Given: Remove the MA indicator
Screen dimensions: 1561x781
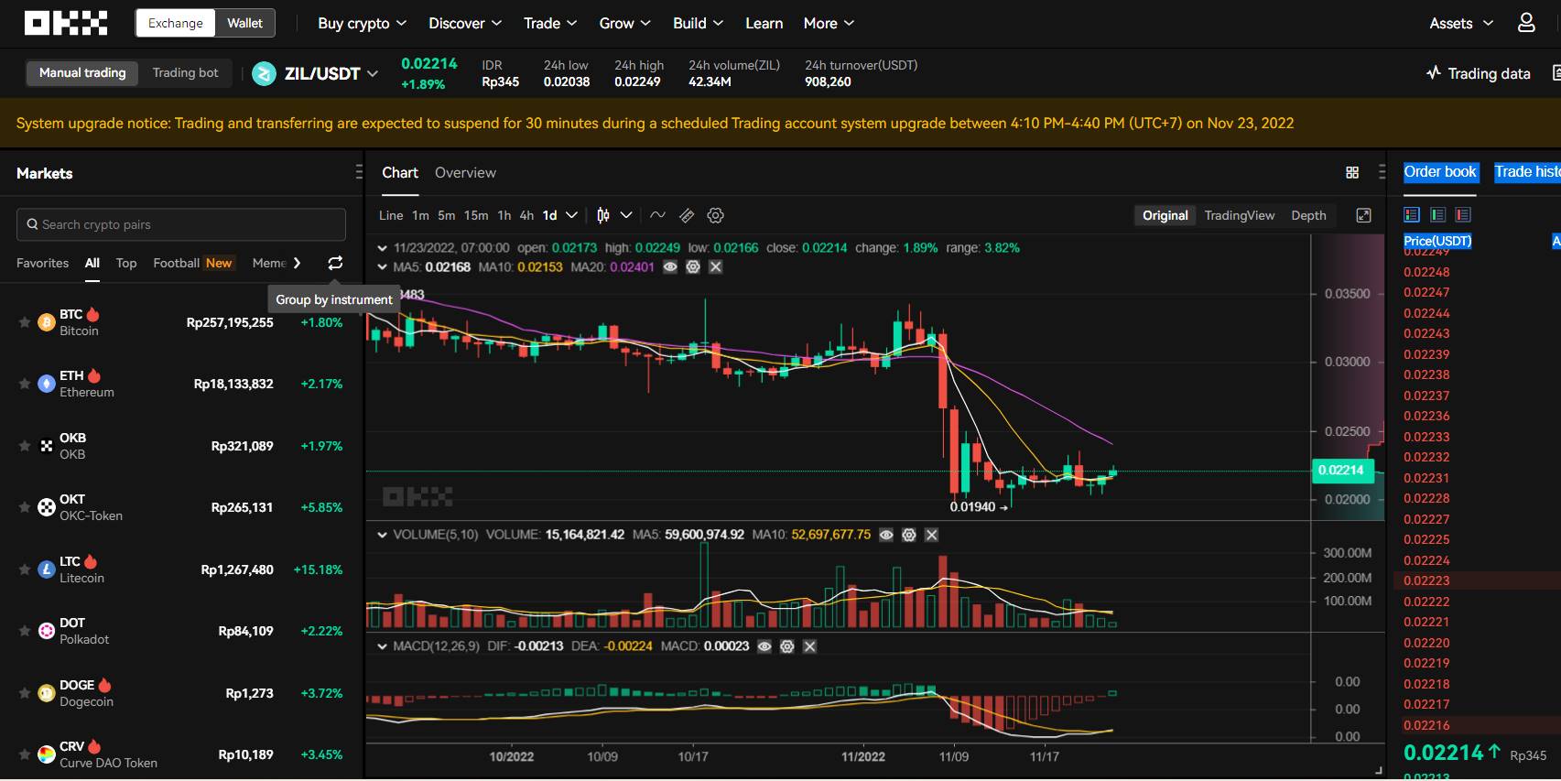Looking at the screenshot, I should pyautogui.click(x=716, y=266).
